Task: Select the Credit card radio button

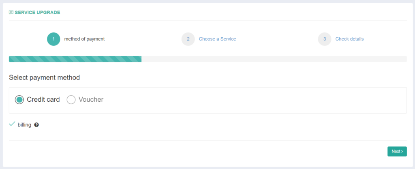Action: click(x=19, y=100)
